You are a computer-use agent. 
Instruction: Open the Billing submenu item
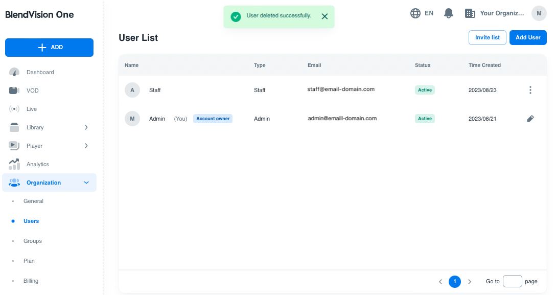(31, 281)
